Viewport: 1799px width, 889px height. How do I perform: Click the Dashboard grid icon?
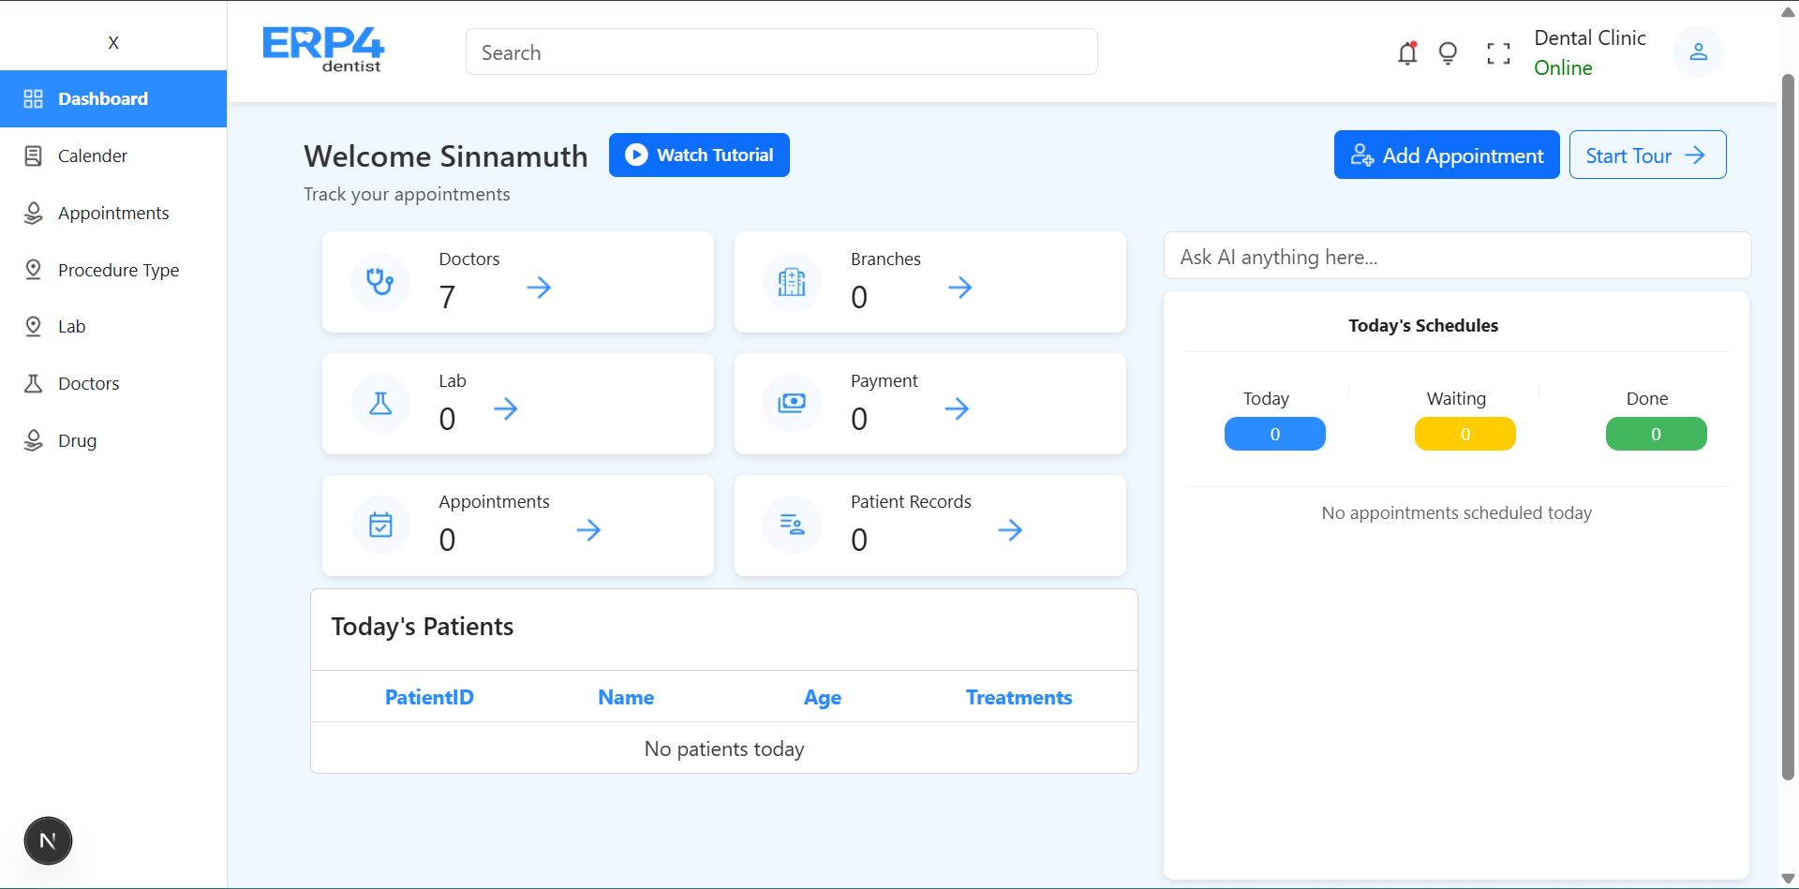[x=34, y=98]
